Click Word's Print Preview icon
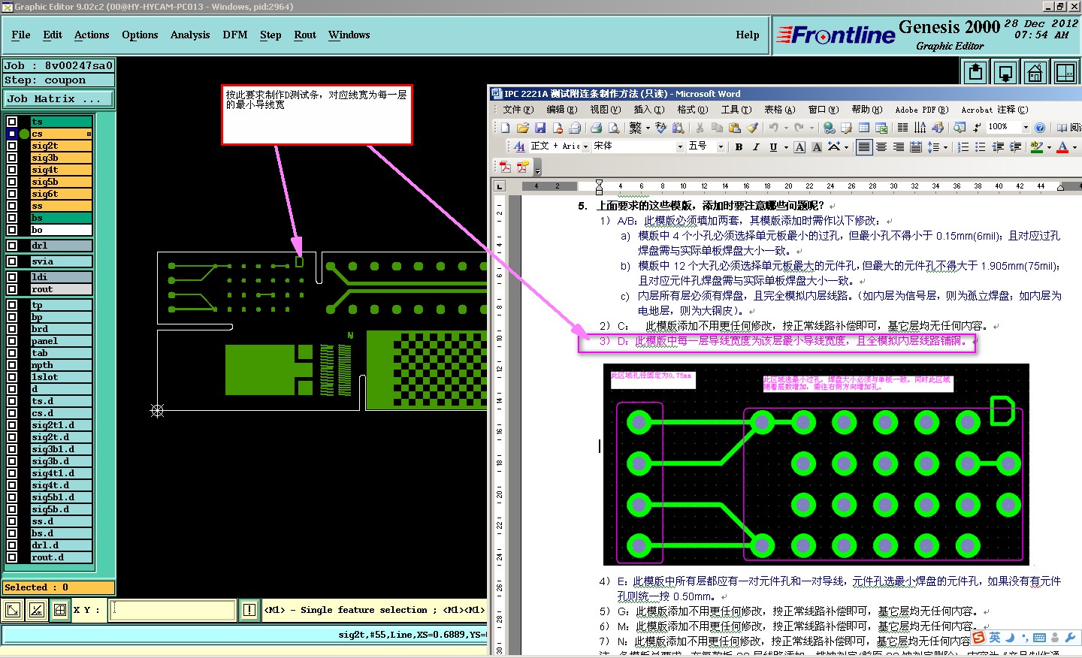1082x658 pixels. [x=614, y=128]
